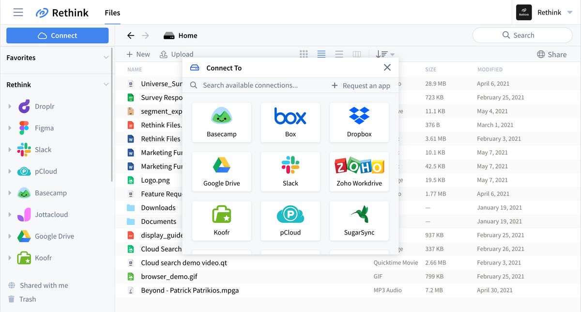Select the Basecamp connection tile
Image resolution: width=581 pixels, height=312 pixels.
click(x=221, y=123)
